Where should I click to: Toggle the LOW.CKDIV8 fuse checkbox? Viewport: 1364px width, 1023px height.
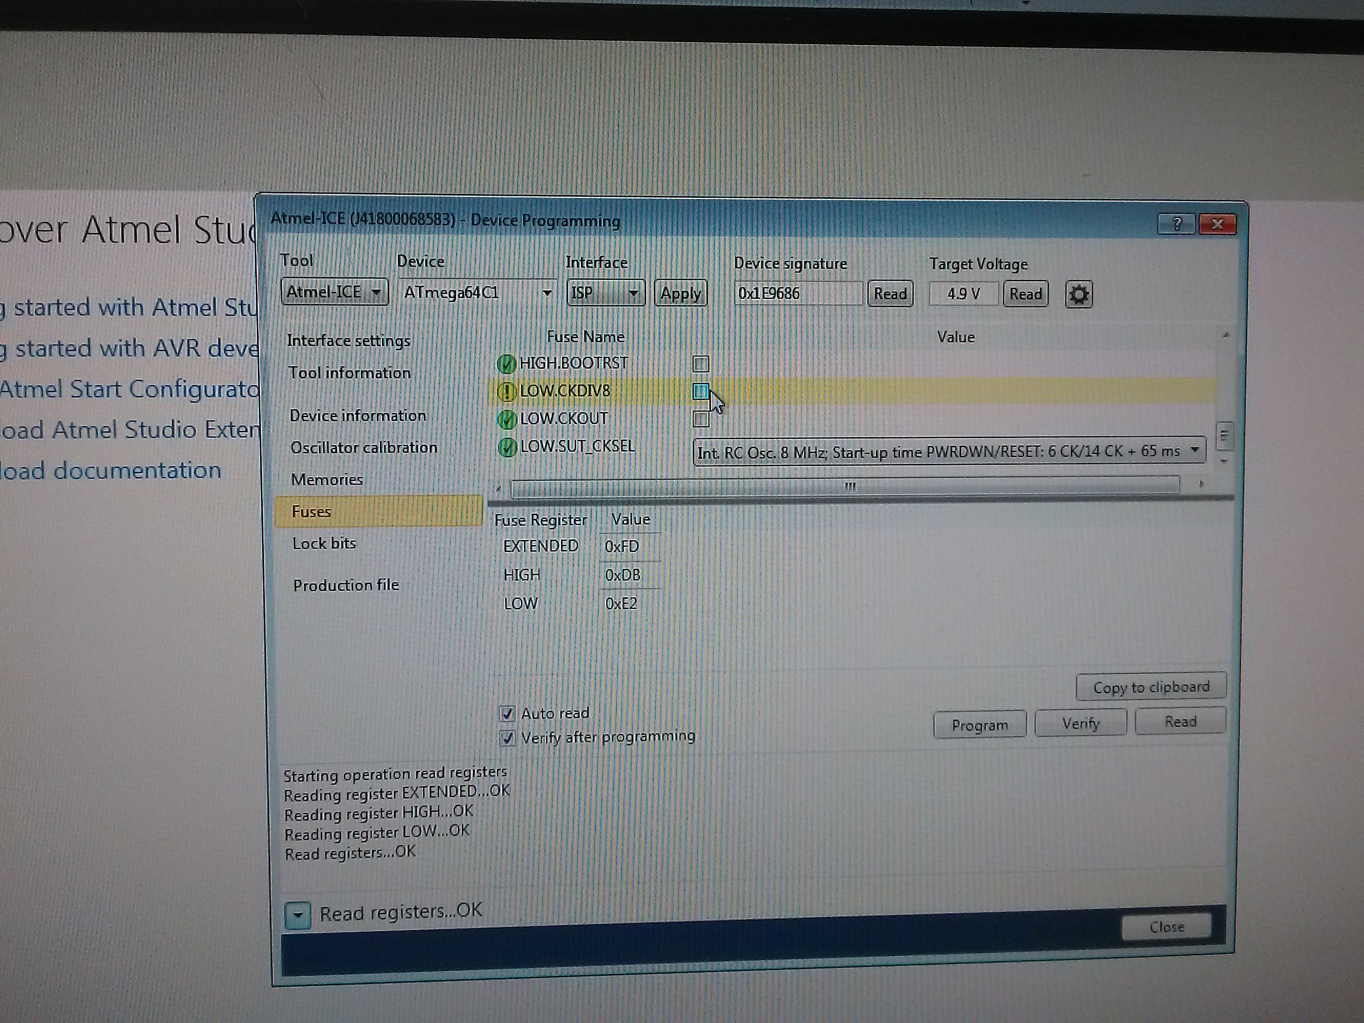coord(700,391)
